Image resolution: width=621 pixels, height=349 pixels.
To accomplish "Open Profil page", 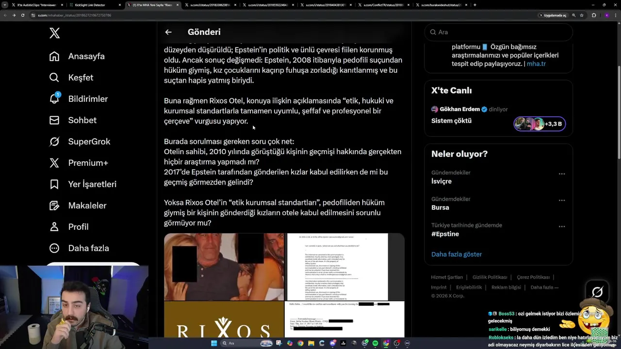I will point(69,227).
